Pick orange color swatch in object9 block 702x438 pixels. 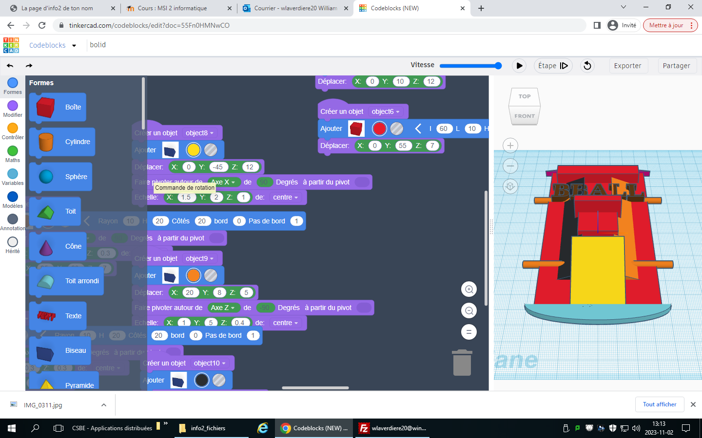coord(194,275)
